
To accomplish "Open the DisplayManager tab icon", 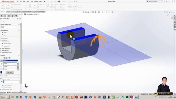I will 16,16.
